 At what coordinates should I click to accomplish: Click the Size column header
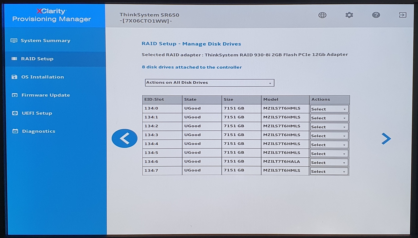[x=241, y=99]
